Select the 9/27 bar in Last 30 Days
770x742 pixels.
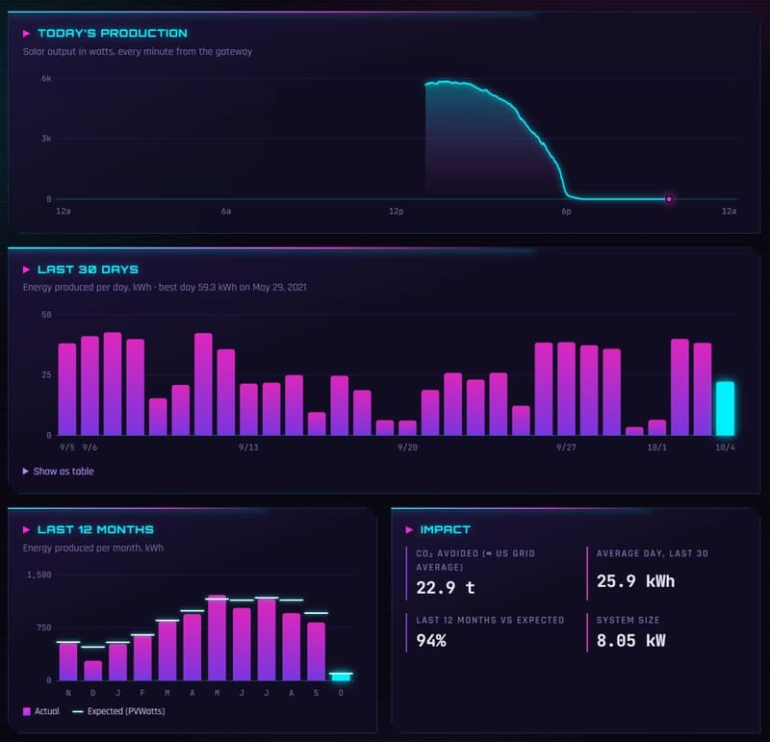566,389
